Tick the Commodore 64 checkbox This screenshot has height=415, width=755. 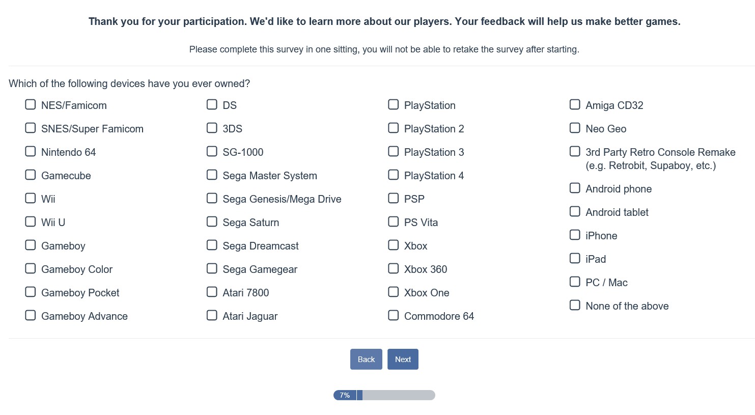394,316
